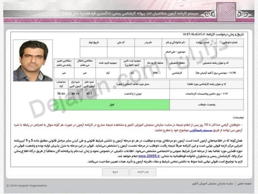Open 'سایت سازمان سنجش آموزش کشور' footer link
The width and height of the screenshot is (258, 194).
click(212, 184)
